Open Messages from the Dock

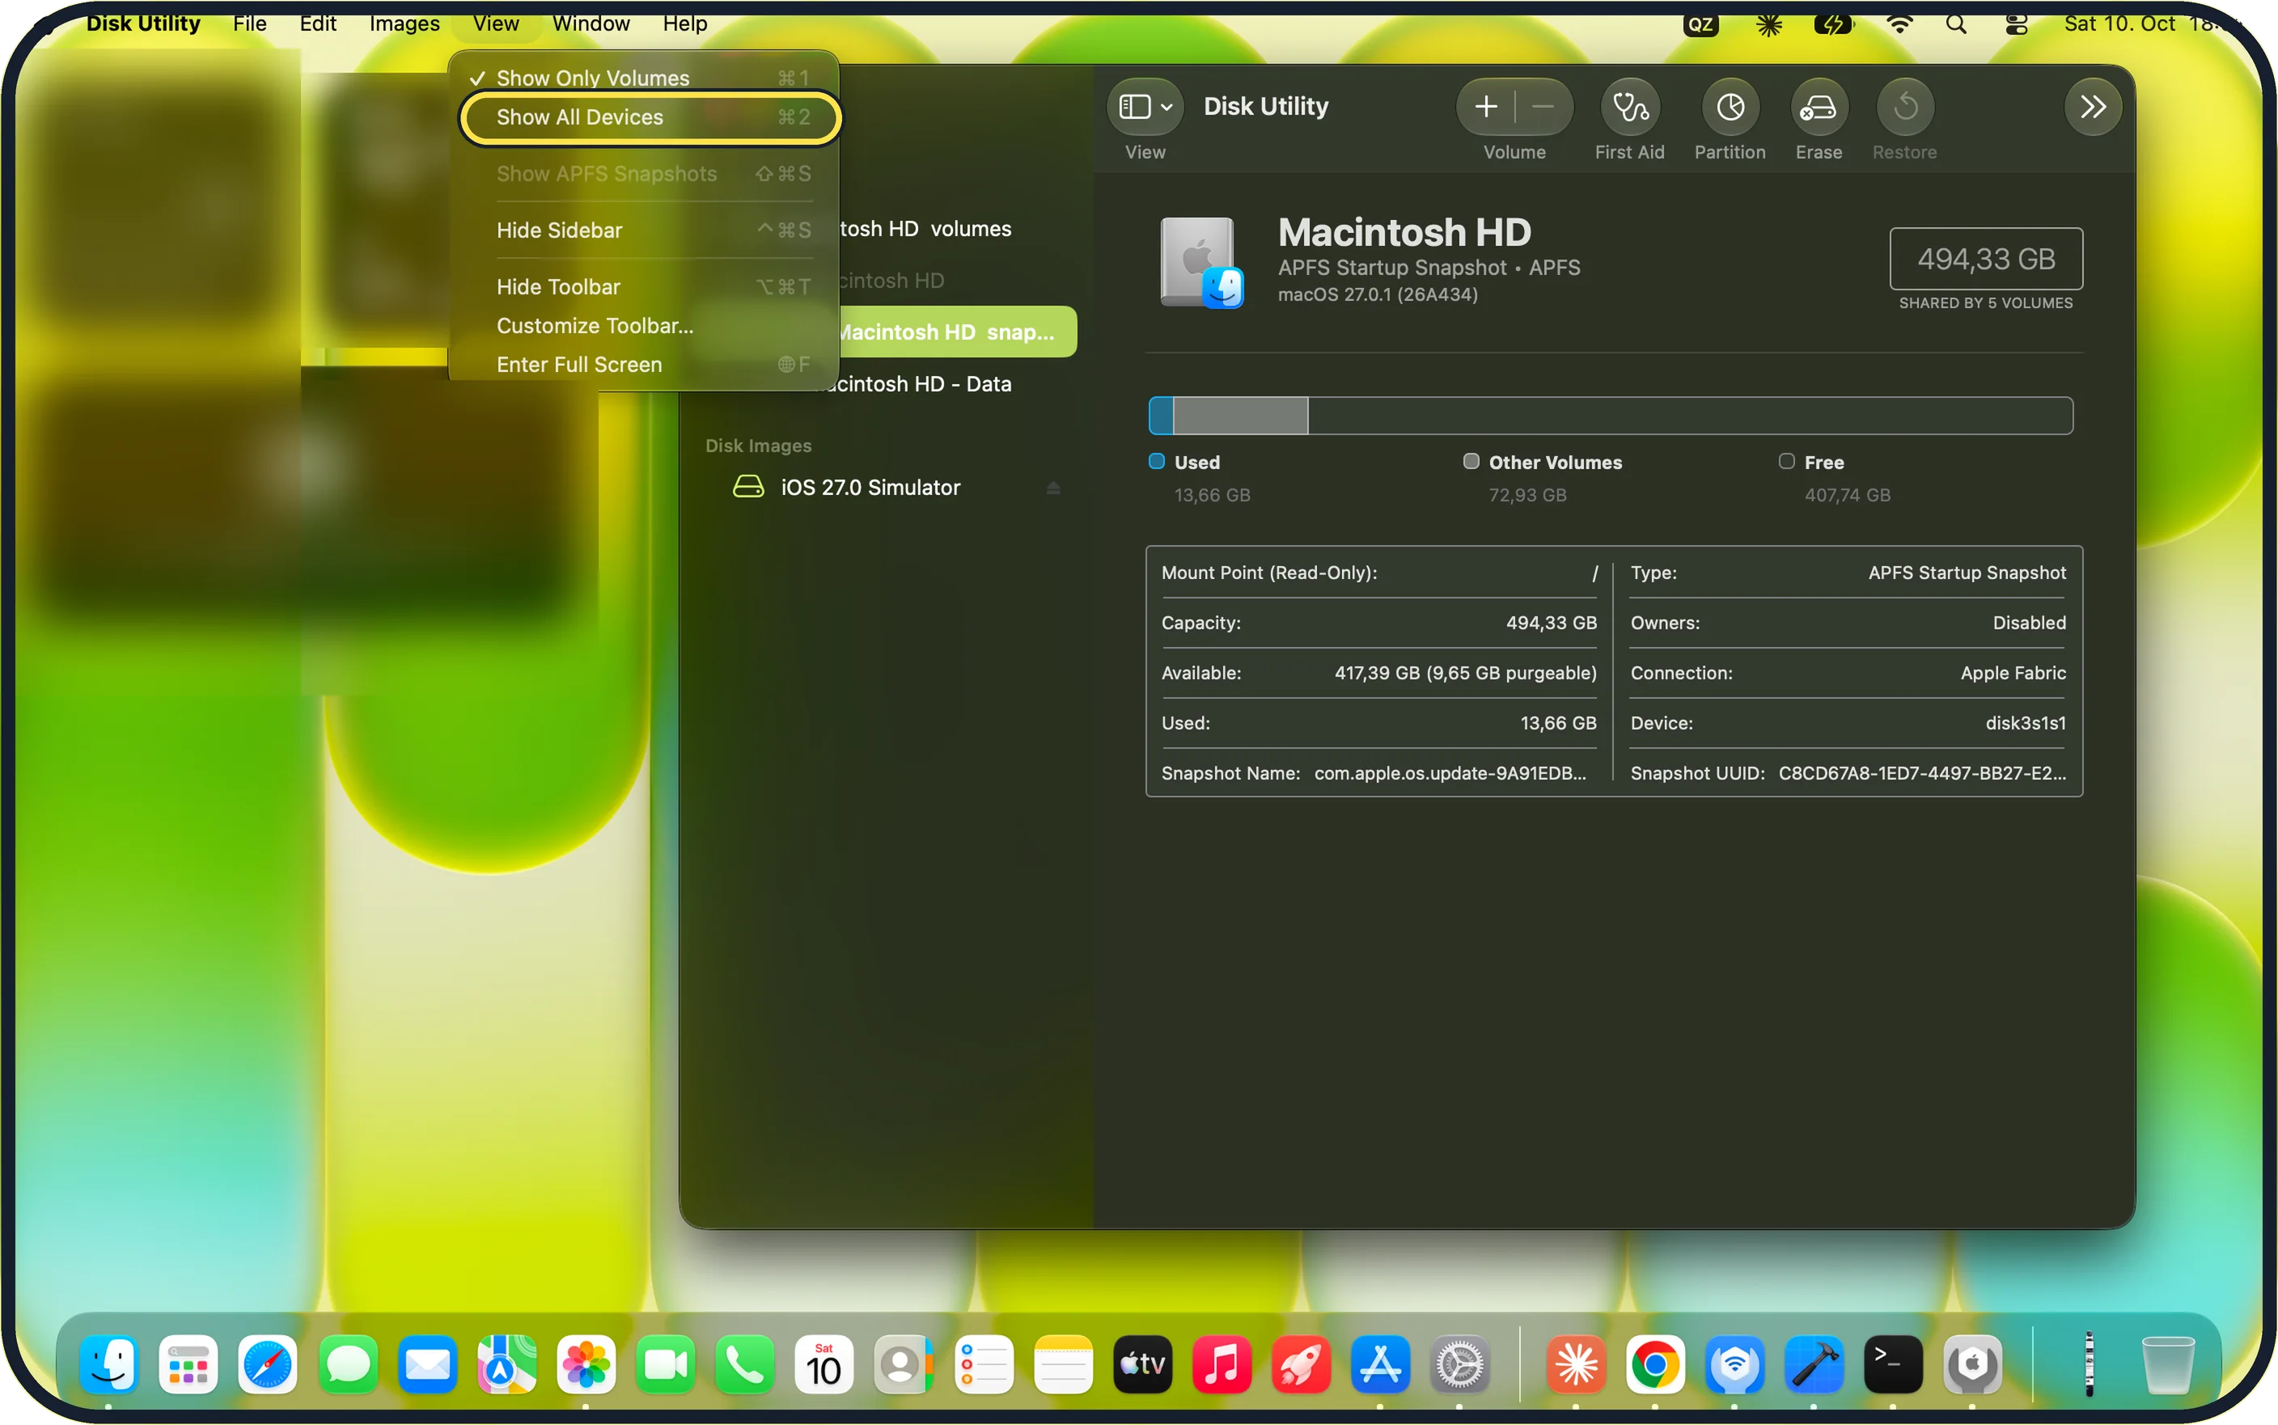pyautogui.click(x=348, y=1366)
